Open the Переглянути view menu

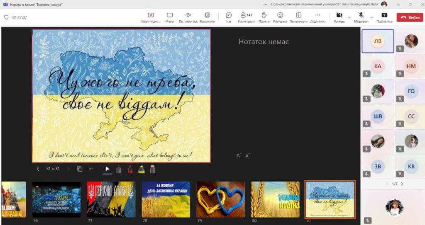298,17
